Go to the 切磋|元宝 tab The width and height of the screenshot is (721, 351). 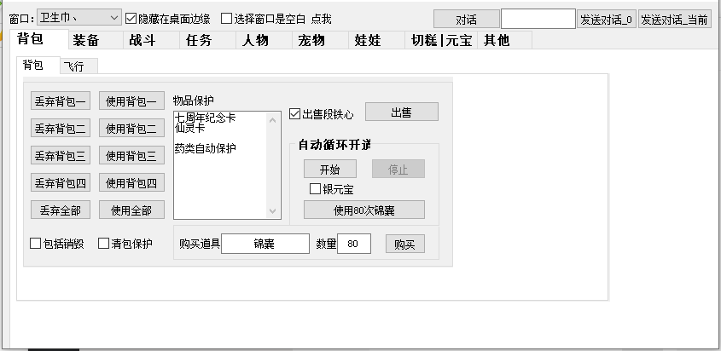click(441, 40)
